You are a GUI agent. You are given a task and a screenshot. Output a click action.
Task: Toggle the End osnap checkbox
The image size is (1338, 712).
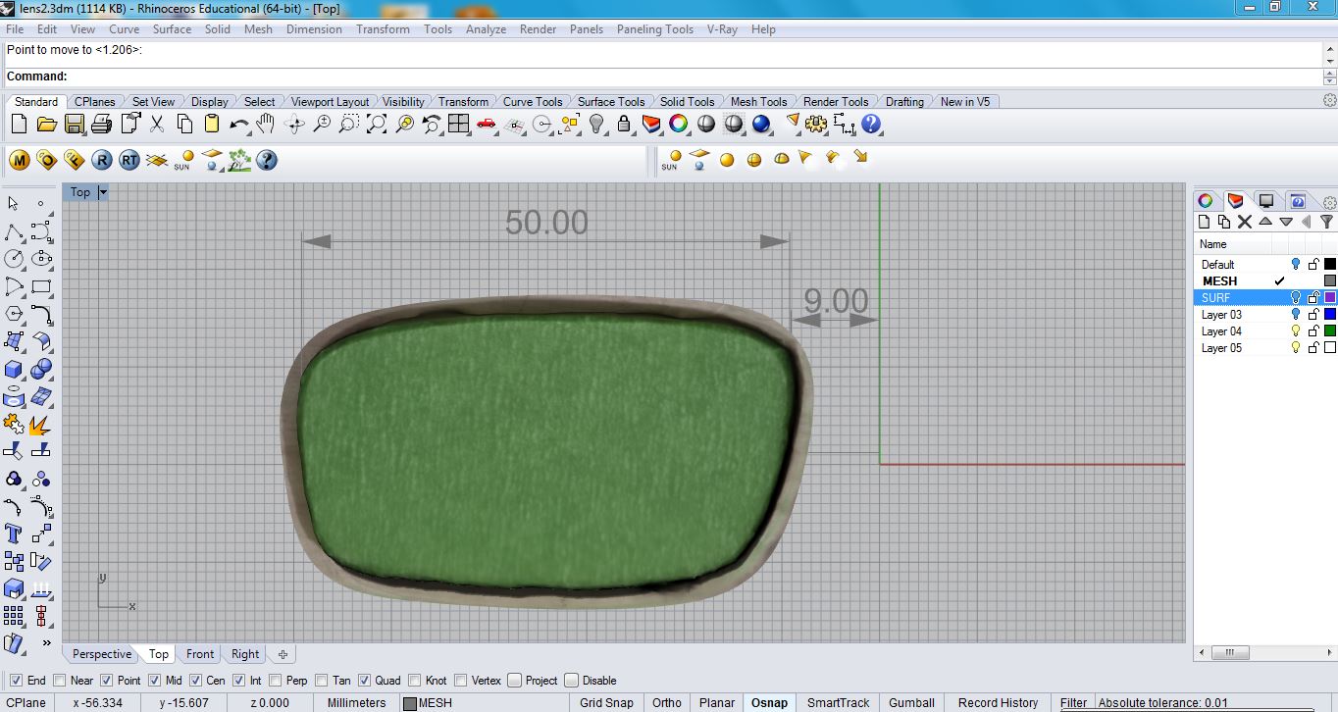16,680
